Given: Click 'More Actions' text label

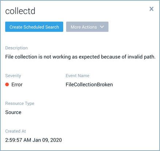Looking at the screenshot, I should (x=84, y=27).
